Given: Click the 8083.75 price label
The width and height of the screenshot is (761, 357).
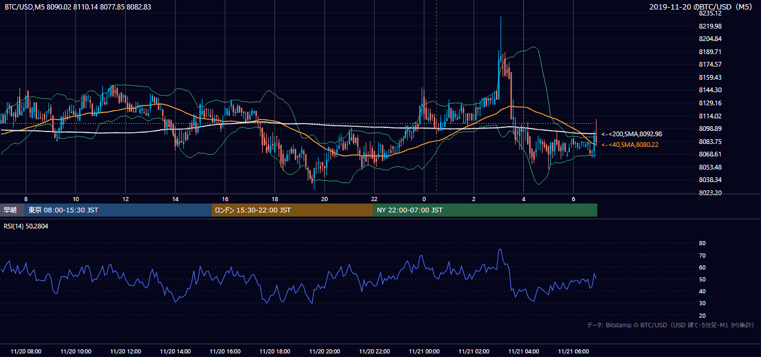Looking at the screenshot, I should point(710,142).
